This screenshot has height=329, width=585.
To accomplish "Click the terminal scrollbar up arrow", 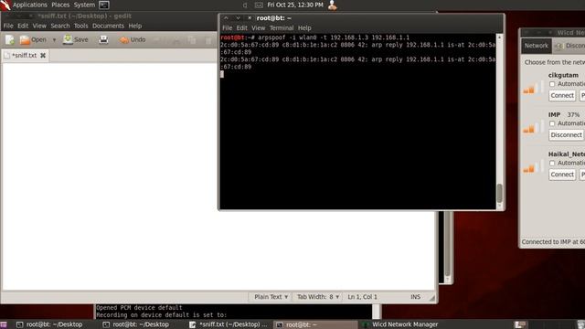I will coord(500,37).
